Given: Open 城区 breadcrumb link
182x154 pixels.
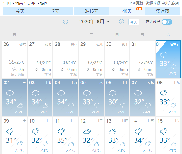Looking at the screenshot, I should pyautogui.click(x=44, y=3).
